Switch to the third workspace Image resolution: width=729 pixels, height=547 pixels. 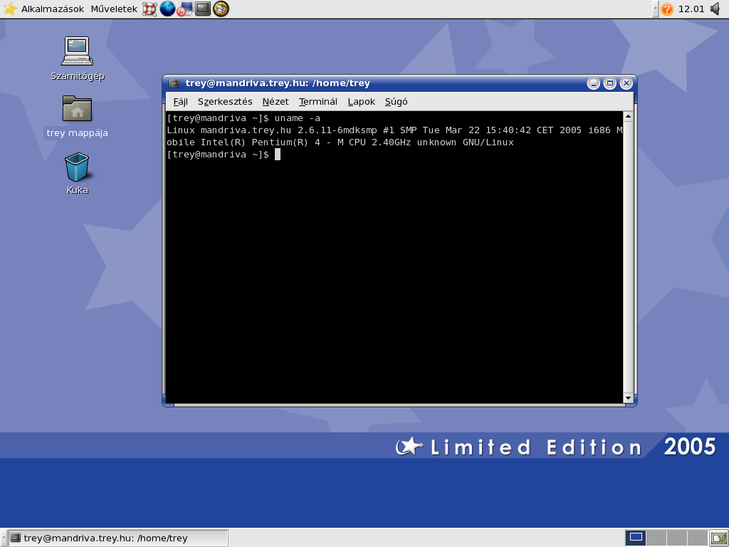point(677,538)
